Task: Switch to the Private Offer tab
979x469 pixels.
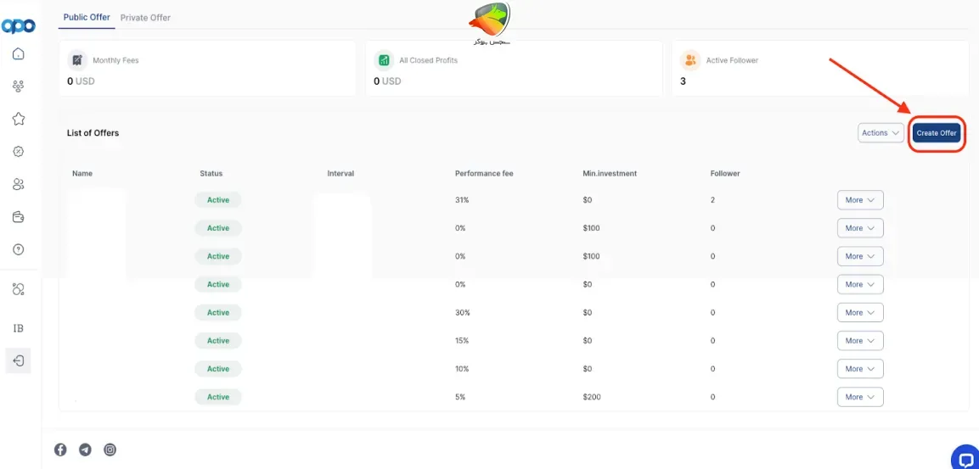Action: (x=145, y=18)
